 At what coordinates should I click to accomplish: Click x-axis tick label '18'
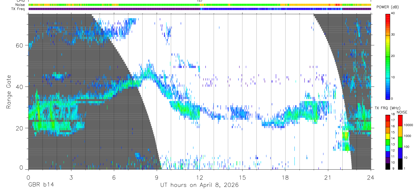285,177
